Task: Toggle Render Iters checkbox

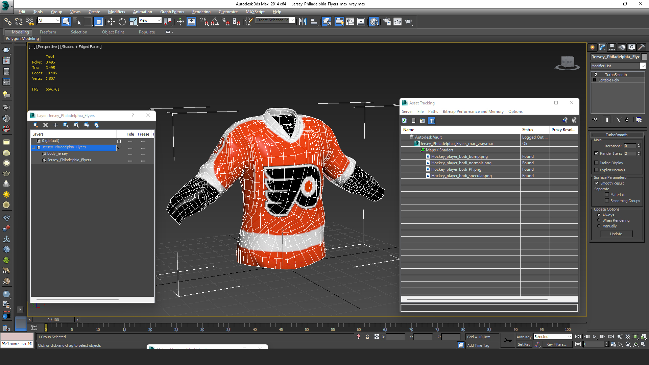Action: click(x=597, y=153)
